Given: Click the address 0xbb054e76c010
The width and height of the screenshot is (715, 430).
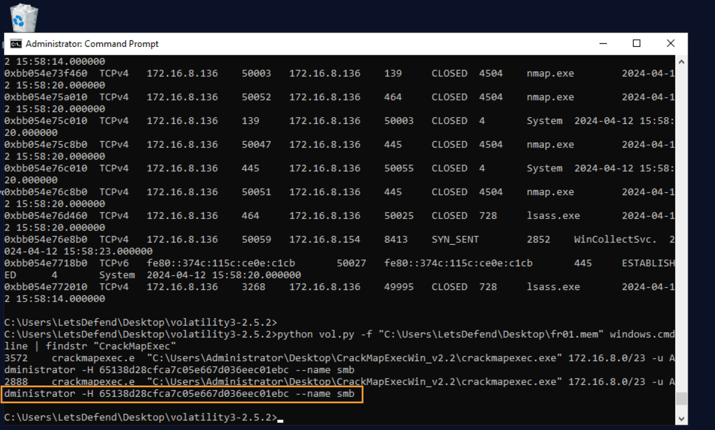Looking at the screenshot, I should point(46,168).
